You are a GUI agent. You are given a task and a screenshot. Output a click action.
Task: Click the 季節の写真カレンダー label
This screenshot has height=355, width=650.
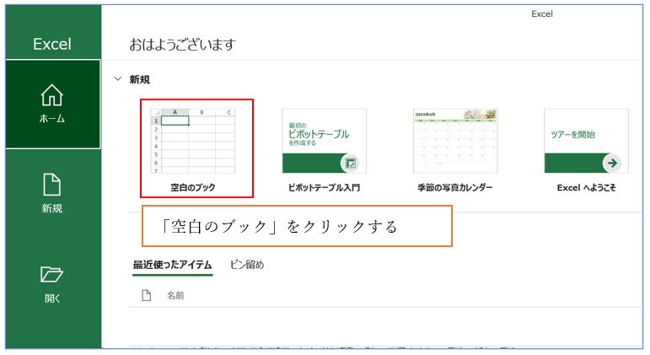(x=455, y=187)
